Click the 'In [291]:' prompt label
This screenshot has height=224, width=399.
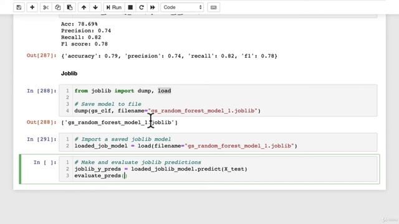click(x=42, y=139)
